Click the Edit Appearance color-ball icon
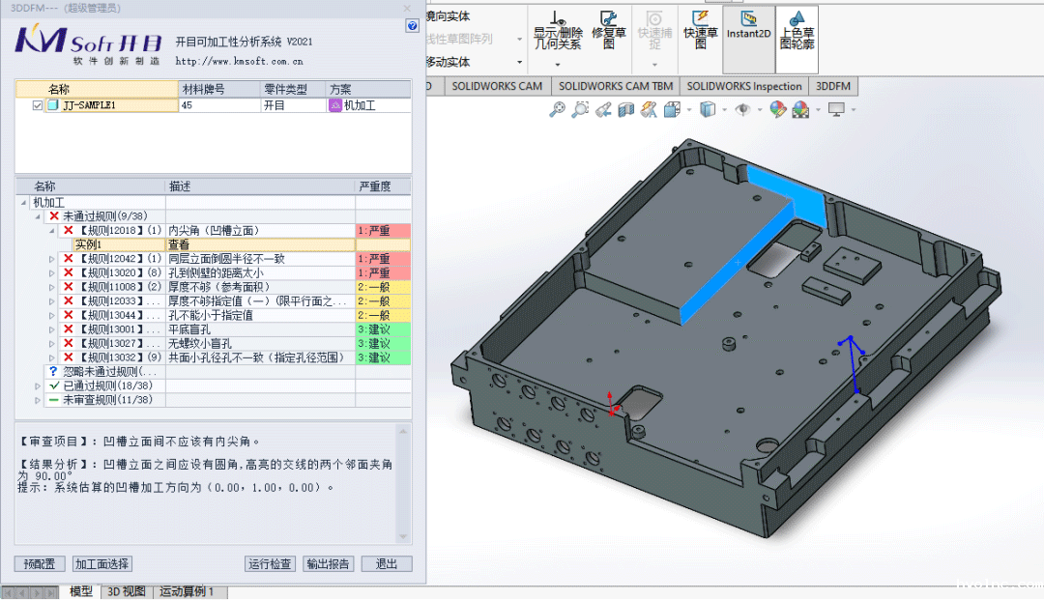Viewport: 1044px width, 600px height. pos(777,110)
